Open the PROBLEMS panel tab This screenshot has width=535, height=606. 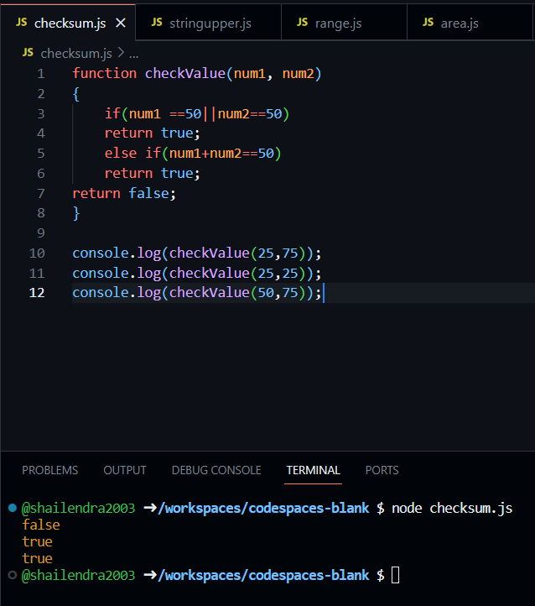[49, 470]
